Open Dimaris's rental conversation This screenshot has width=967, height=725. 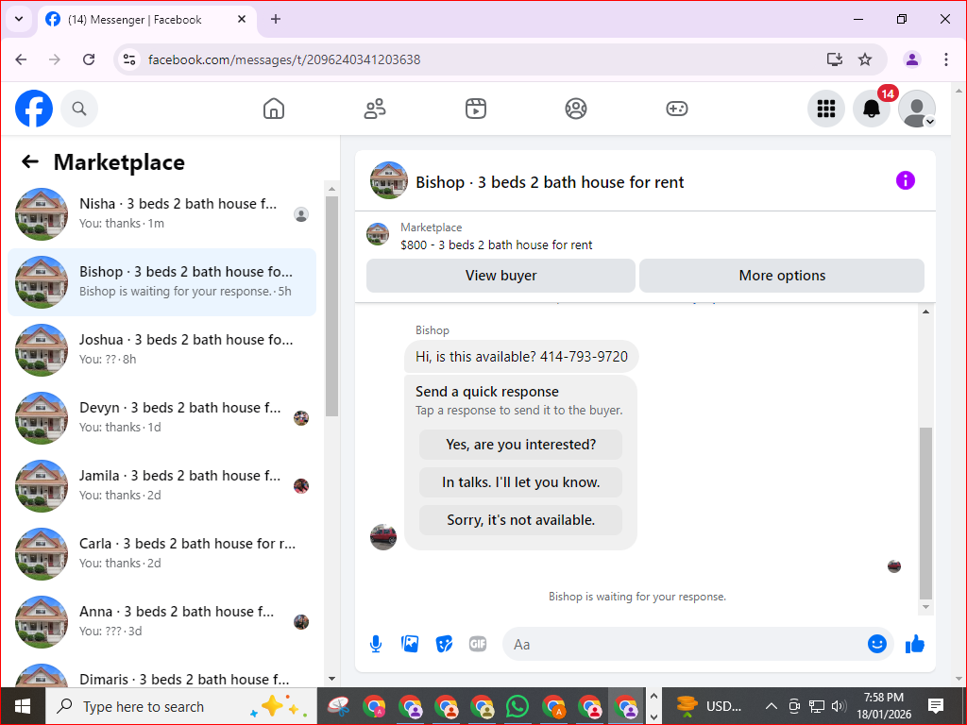[162, 673]
